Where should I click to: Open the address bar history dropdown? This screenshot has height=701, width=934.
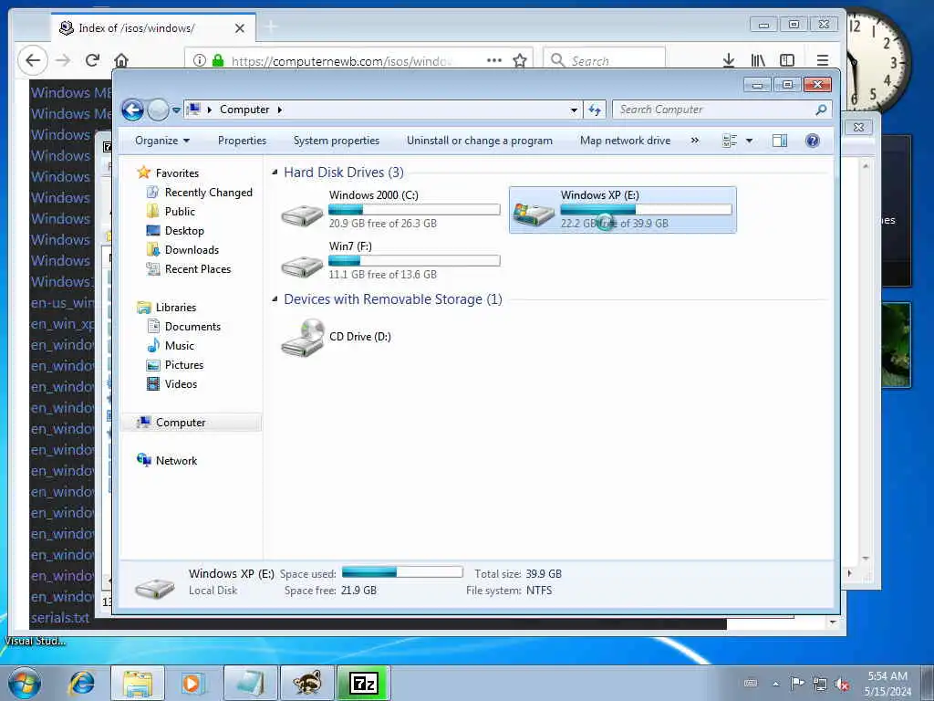pyautogui.click(x=574, y=110)
